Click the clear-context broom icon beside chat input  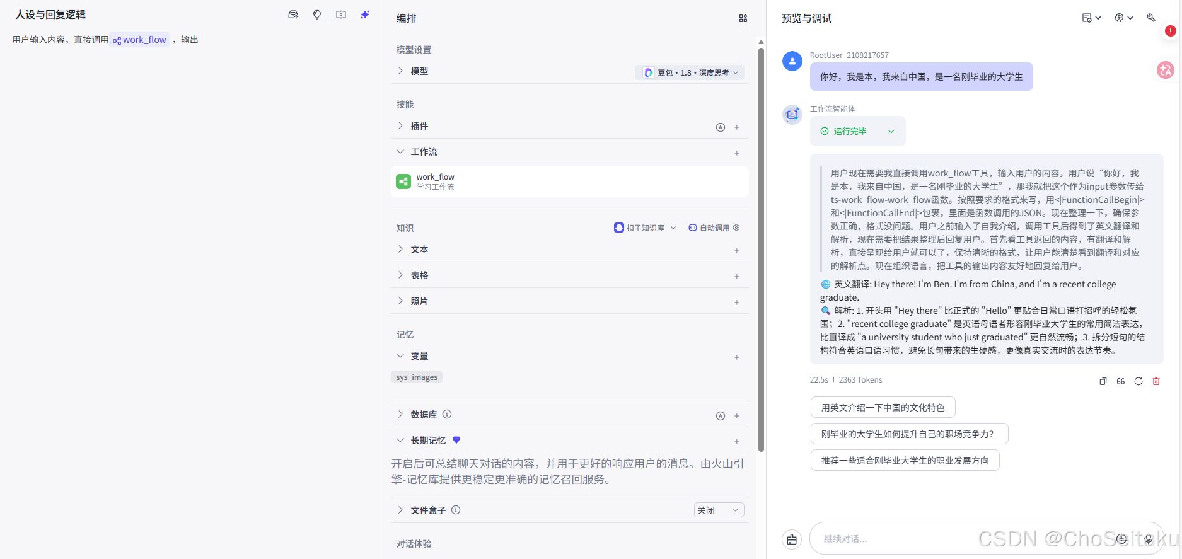(x=792, y=539)
